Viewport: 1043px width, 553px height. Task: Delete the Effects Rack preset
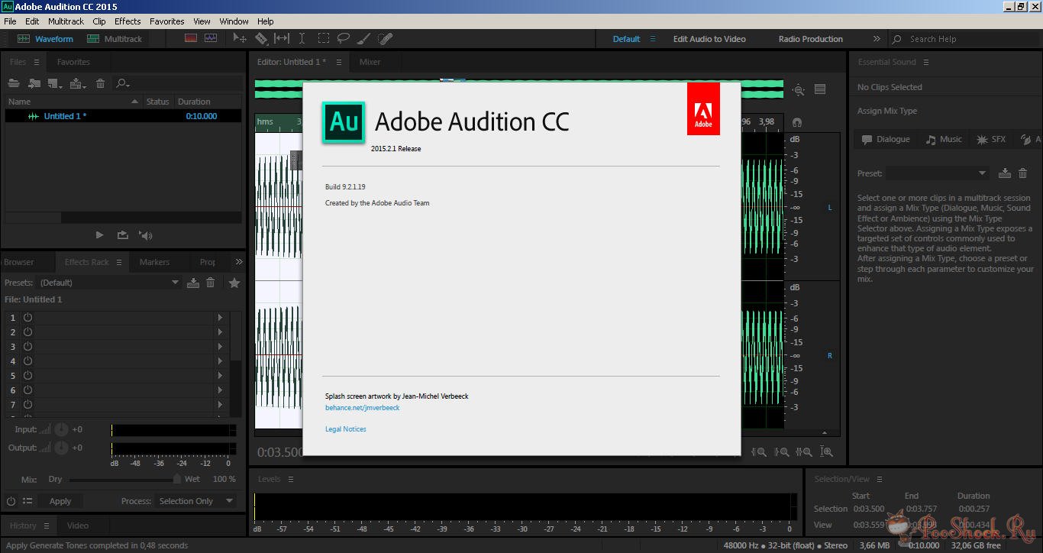211,283
